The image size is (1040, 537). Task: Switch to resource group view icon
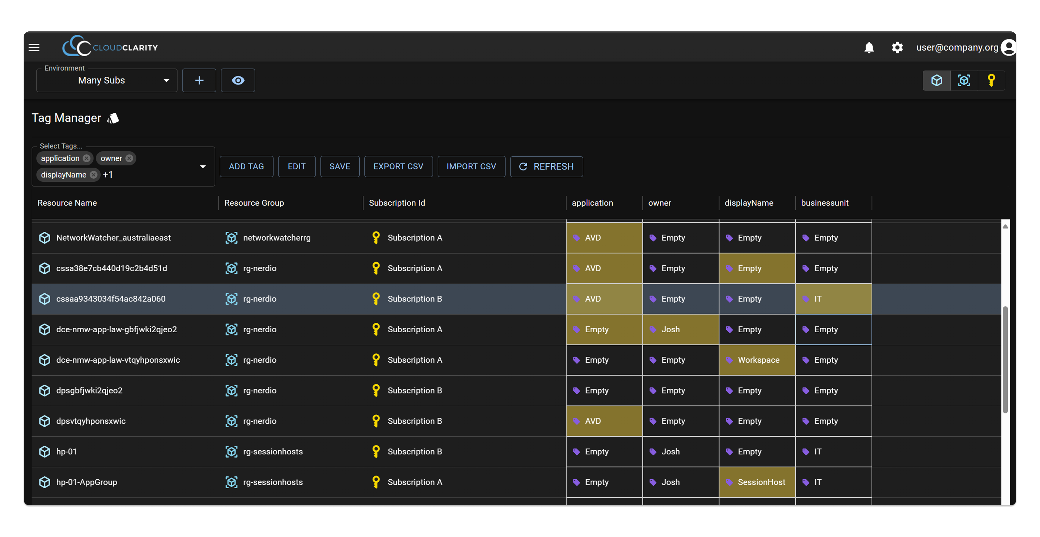click(x=964, y=80)
